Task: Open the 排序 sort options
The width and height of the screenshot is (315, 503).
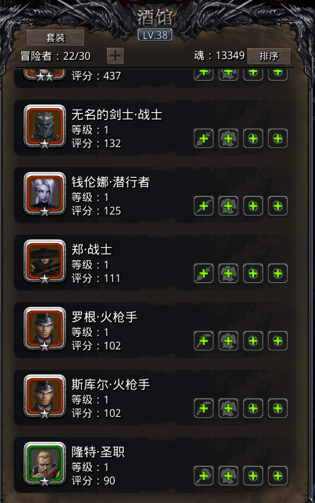Action: (269, 56)
